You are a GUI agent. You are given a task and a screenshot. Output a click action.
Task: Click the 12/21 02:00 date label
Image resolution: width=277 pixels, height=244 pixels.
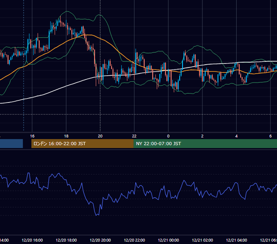[202, 240]
